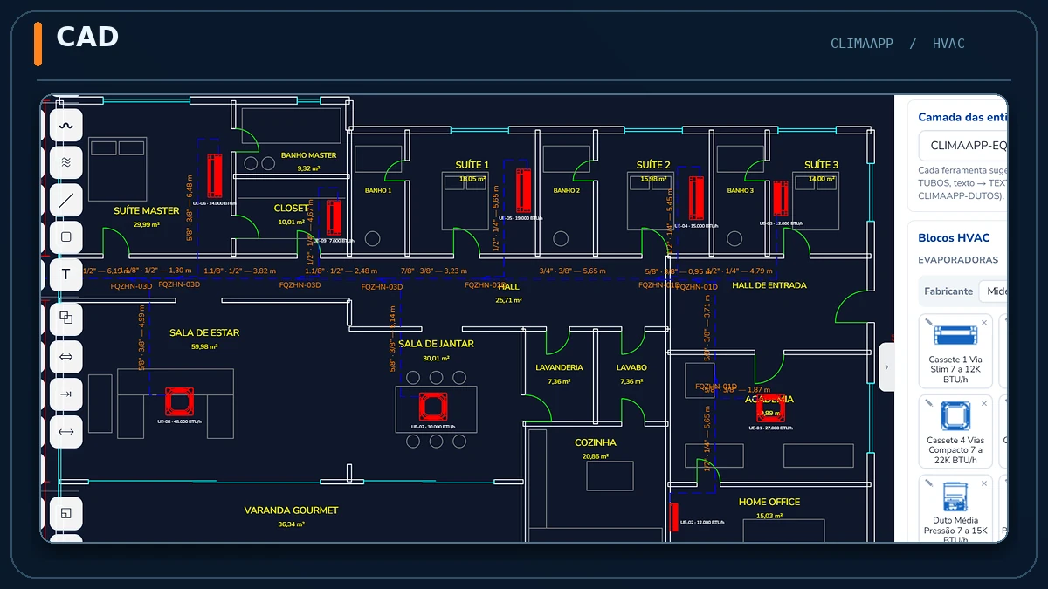Click the "COZINHA" room label
Viewport: 1048px width, 589px height.
pyautogui.click(x=596, y=442)
